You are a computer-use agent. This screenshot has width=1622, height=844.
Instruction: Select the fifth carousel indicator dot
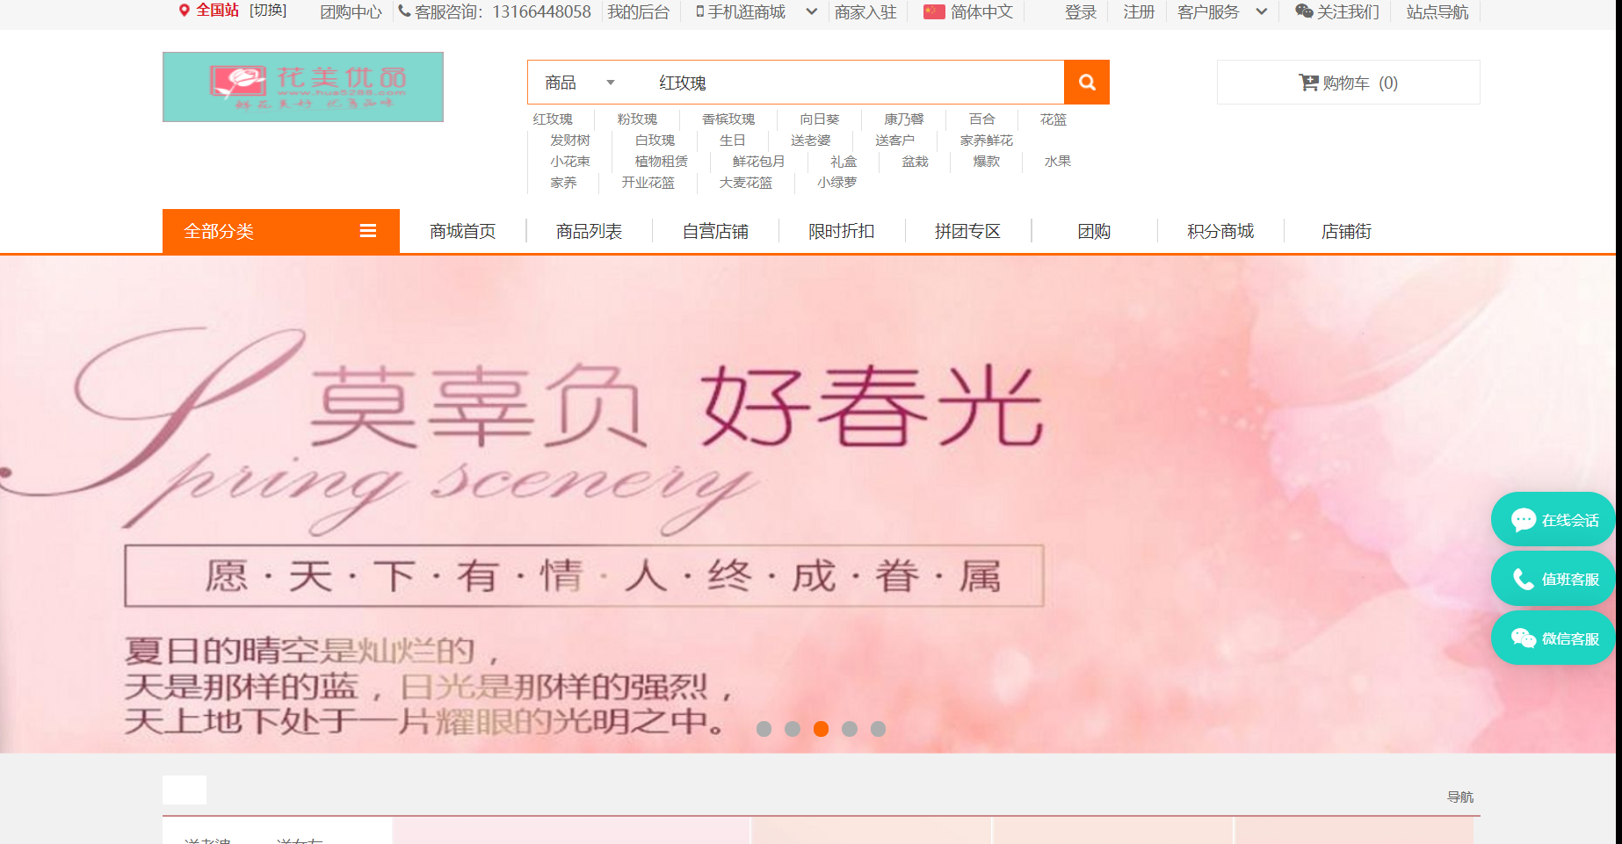(x=878, y=729)
